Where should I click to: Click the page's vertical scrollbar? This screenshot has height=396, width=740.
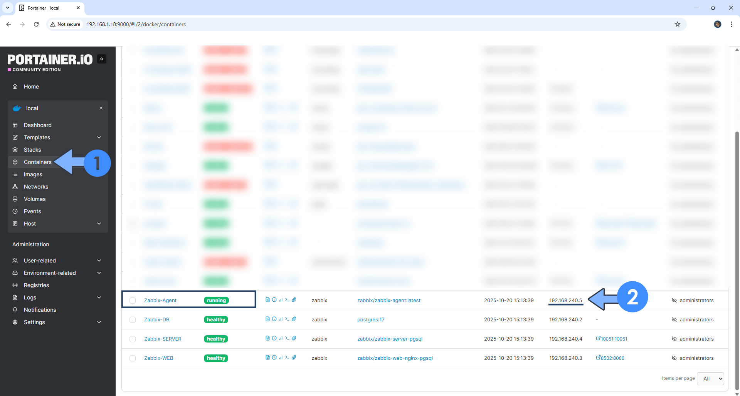737,231
